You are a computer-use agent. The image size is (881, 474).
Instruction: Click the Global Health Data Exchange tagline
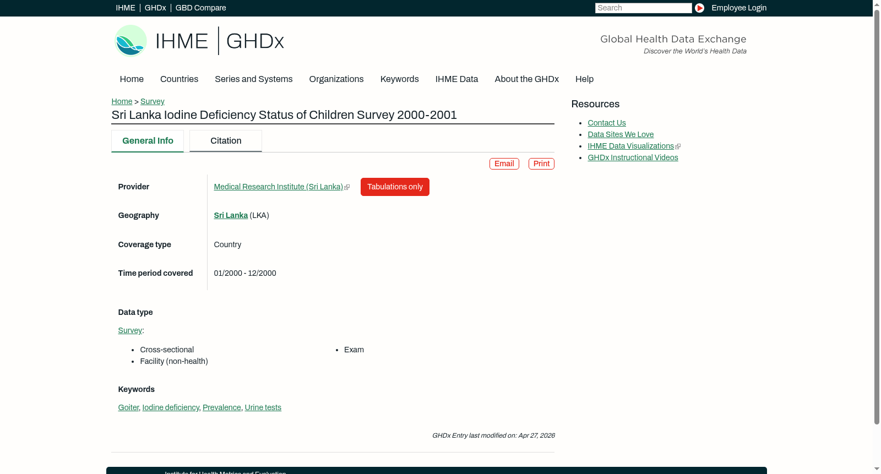pyautogui.click(x=673, y=39)
